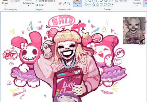Viewport: 147px width, 102px height.
Task: Open the Girar rotate menu
Action: tap(41, 5)
